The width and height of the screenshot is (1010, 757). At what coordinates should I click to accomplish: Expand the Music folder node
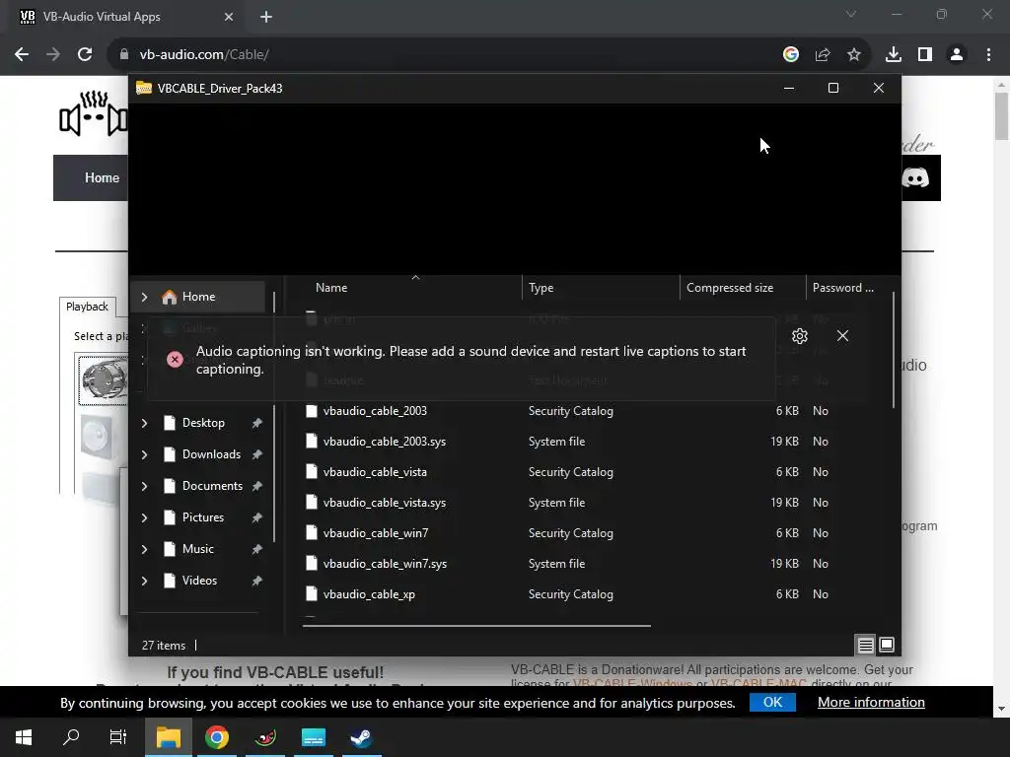point(144,549)
